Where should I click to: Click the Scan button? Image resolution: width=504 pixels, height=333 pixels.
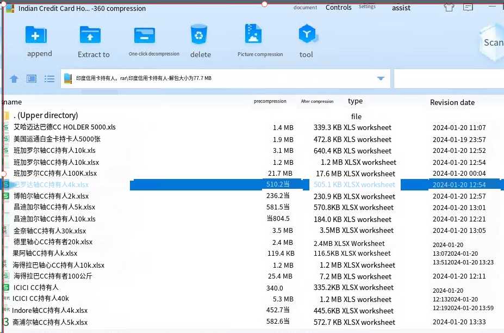[493, 42]
